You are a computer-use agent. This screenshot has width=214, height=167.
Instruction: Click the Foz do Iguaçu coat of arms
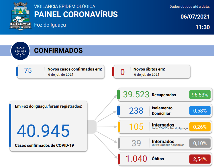20,16
